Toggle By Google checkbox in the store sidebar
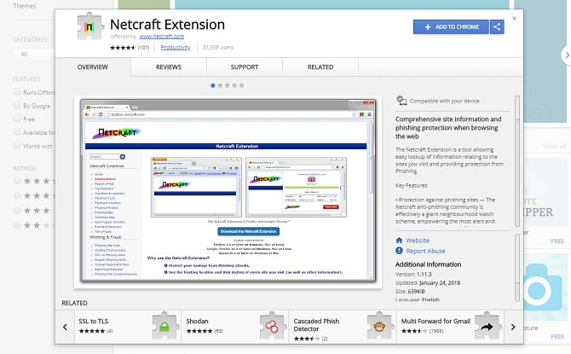The width and height of the screenshot is (571, 354). (17, 106)
